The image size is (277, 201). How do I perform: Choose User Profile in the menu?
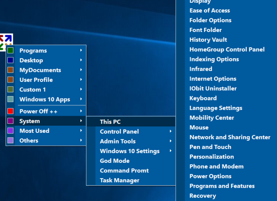[x=46, y=80]
